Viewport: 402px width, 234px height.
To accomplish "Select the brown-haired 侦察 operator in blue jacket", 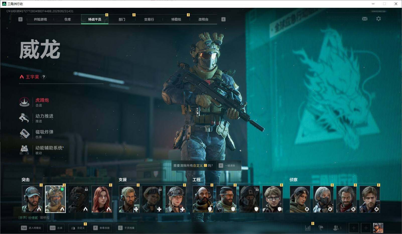I will tap(370, 199).
